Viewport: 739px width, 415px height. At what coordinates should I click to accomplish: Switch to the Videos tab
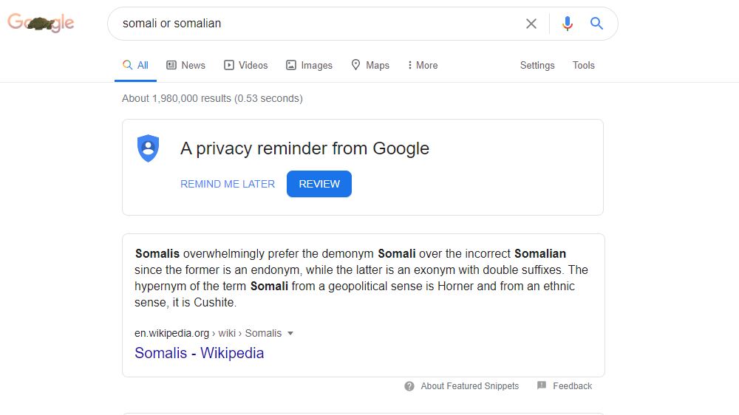coord(245,66)
